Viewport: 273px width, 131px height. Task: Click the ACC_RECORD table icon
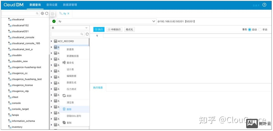(56, 41)
